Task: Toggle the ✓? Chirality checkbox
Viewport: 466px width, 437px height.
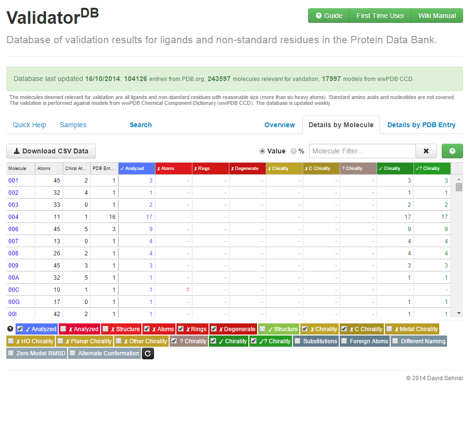Action: click(254, 341)
